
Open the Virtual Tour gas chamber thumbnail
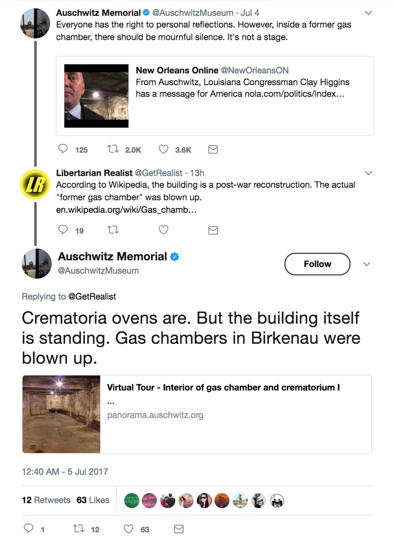61,414
